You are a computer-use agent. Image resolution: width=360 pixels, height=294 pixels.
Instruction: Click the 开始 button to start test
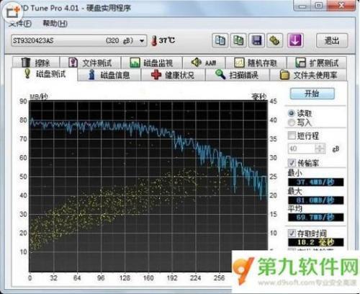pos(312,94)
